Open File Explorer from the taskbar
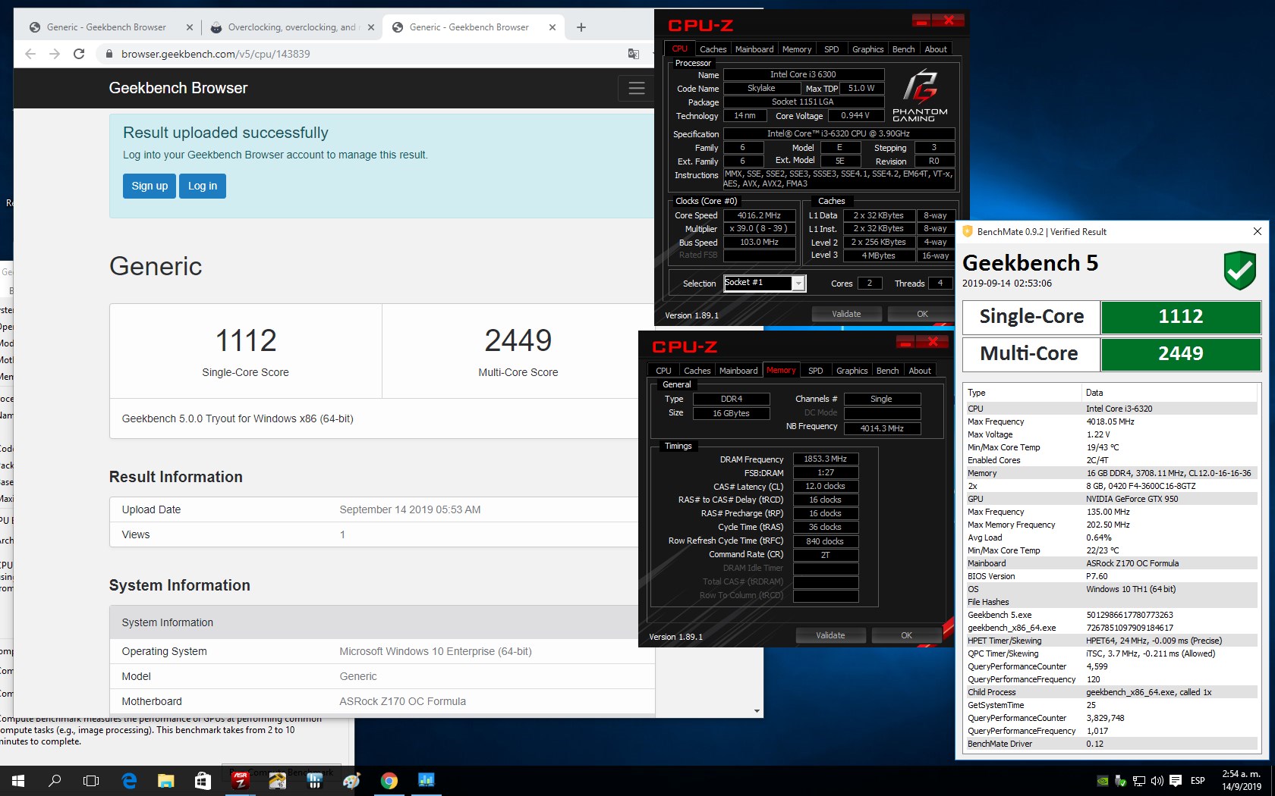 click(166, 781)
